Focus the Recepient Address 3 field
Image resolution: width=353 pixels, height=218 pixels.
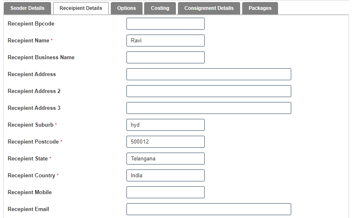tap(208, 108)
